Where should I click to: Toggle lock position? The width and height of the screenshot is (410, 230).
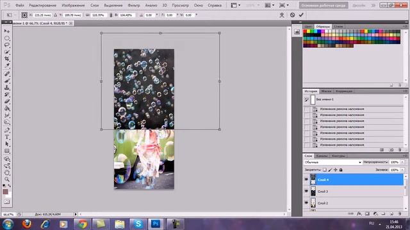click(336, 170)
